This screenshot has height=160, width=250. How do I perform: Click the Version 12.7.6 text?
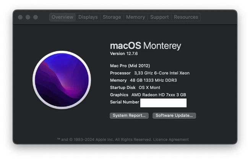point(124,54)
